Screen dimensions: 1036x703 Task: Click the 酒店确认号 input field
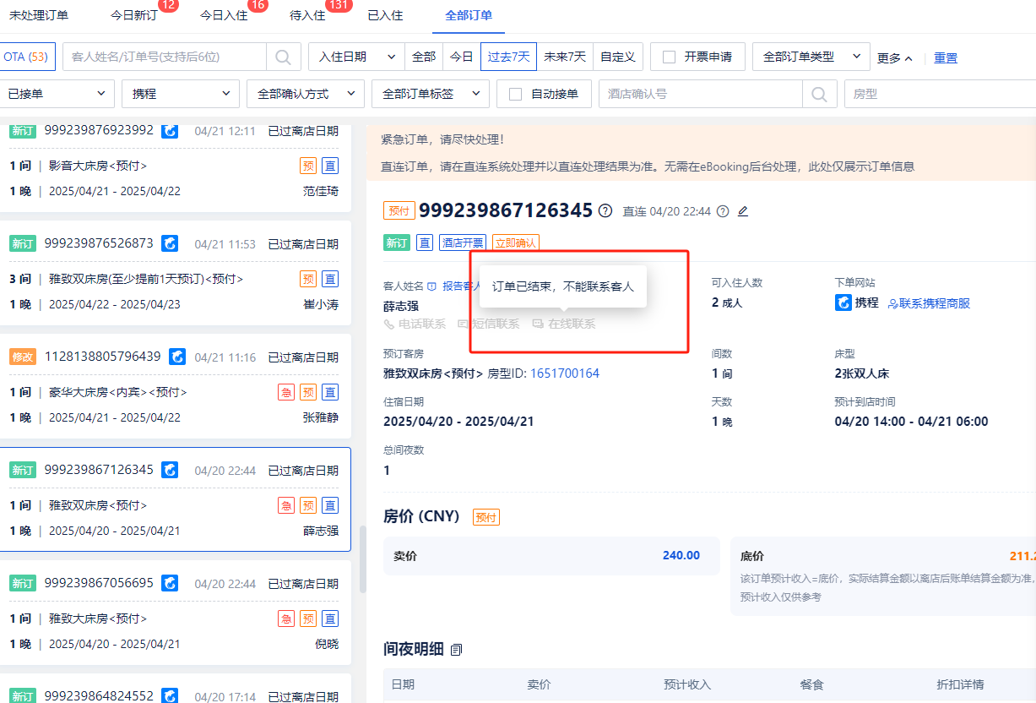(701, 94)
